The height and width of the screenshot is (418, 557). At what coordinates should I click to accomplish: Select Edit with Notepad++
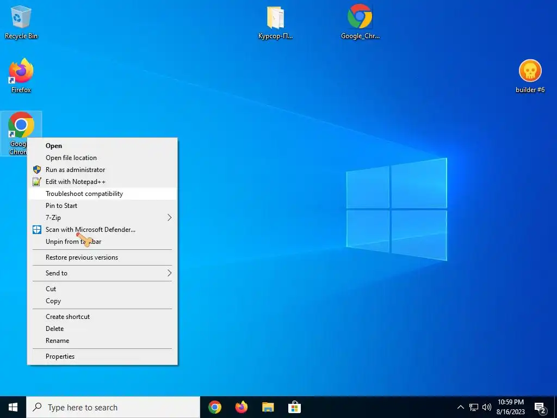pos(102,182)
